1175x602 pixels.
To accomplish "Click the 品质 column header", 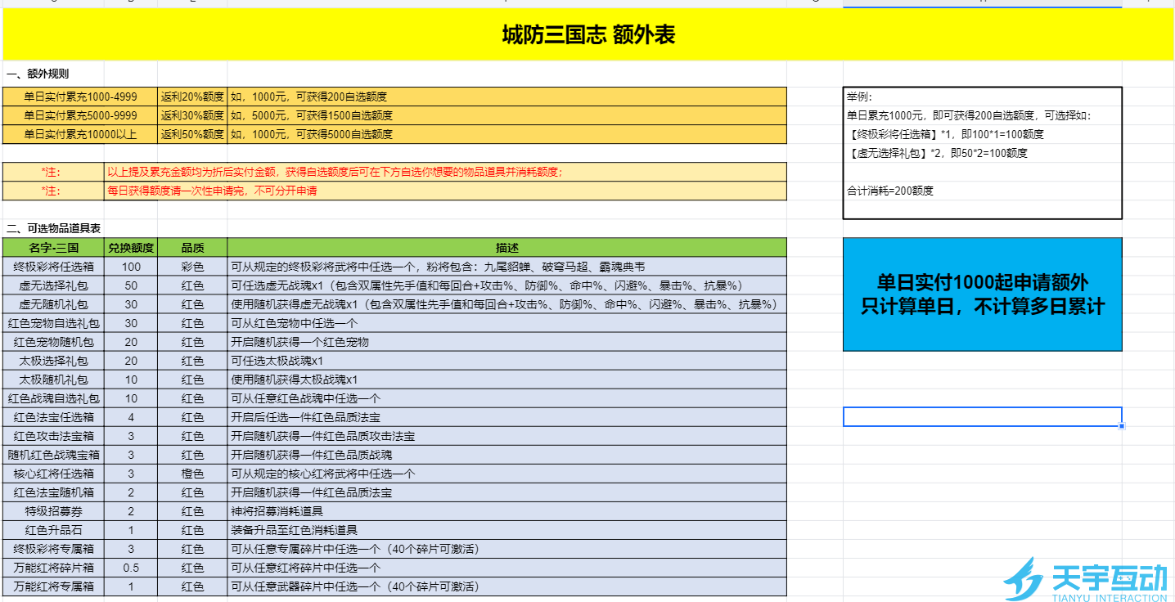I will (192, 247).
